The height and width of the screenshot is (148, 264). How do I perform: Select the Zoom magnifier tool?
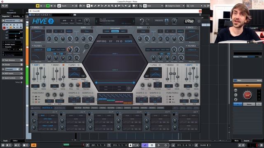pyautogui.click(x=112, y=6)
